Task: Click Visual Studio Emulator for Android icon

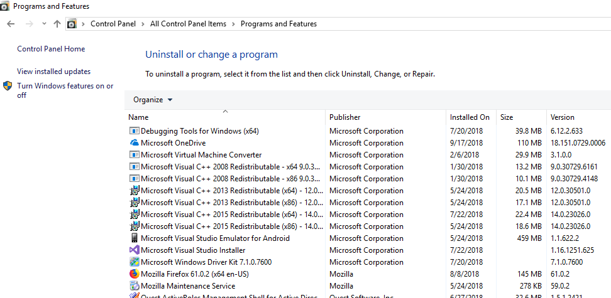Action: (x=134, y=238)
